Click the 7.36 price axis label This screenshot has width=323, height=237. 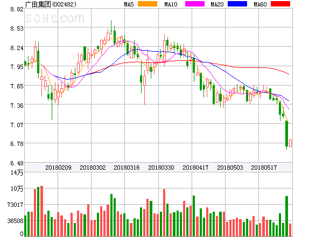pos(17,106)
